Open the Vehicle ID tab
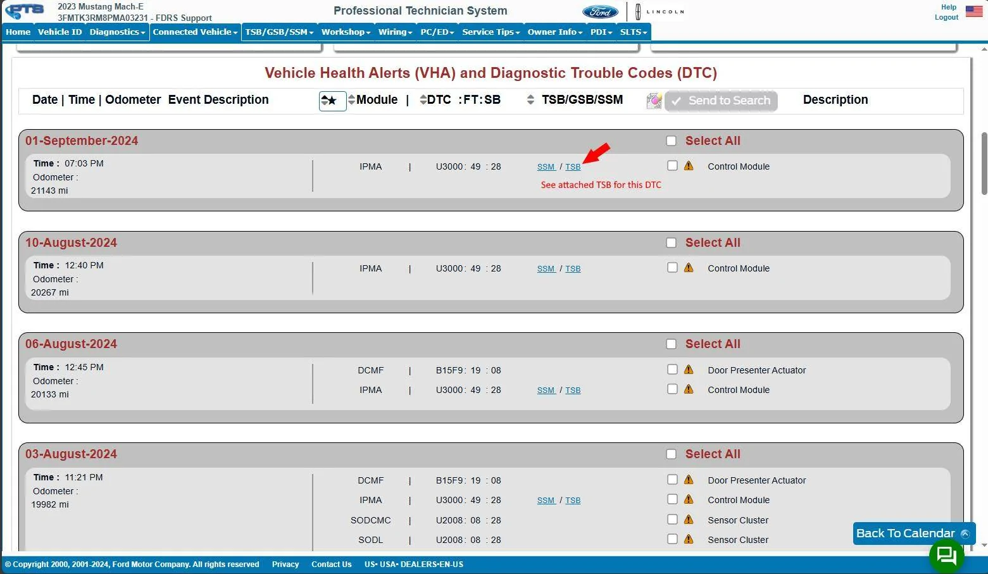This screenshot has height=574, width=988. click(59, 32)
